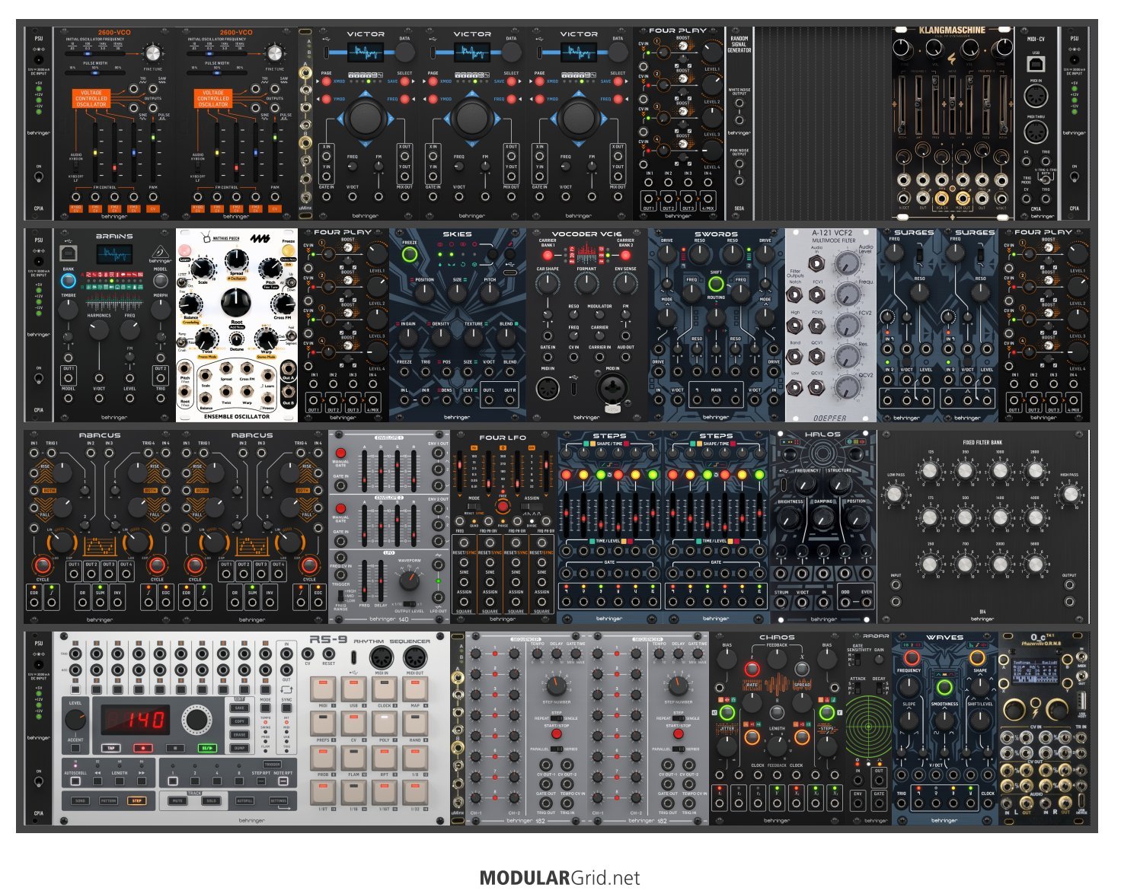Hit the RAND pad on RS-9
Viewport: 1121px width, 894px height.
coord(414,724)
